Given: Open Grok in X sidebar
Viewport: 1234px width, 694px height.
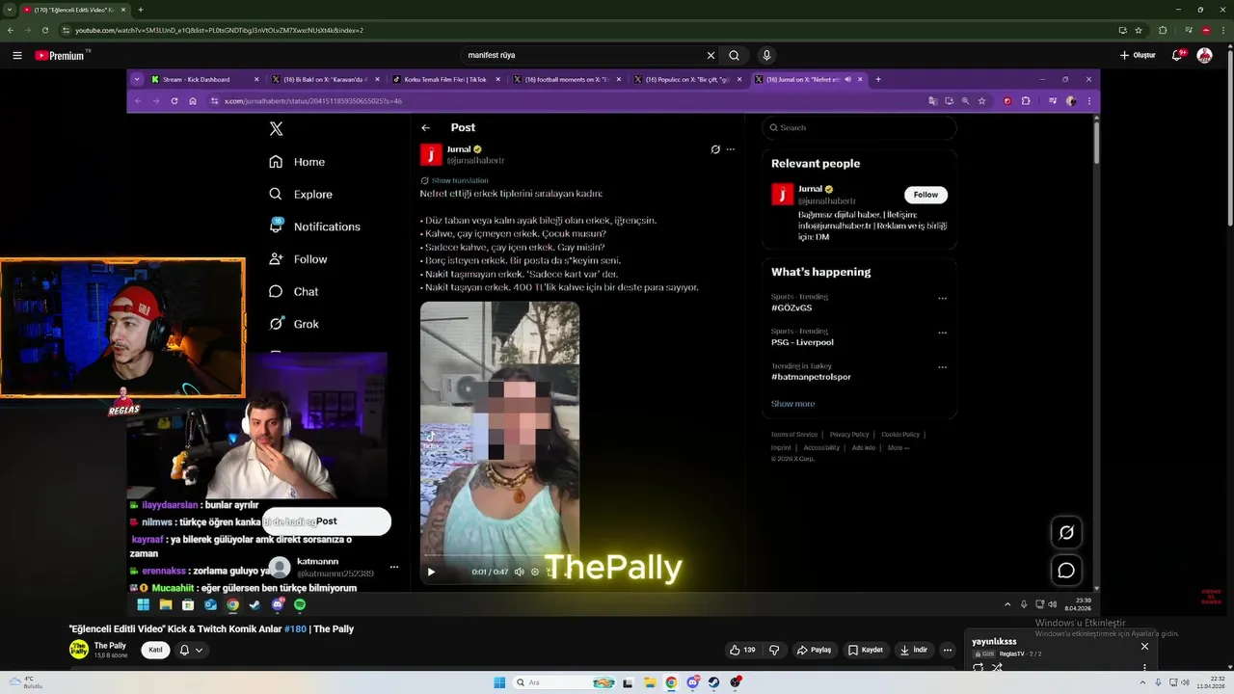Looking at the screenshot, I should [294, 324].
